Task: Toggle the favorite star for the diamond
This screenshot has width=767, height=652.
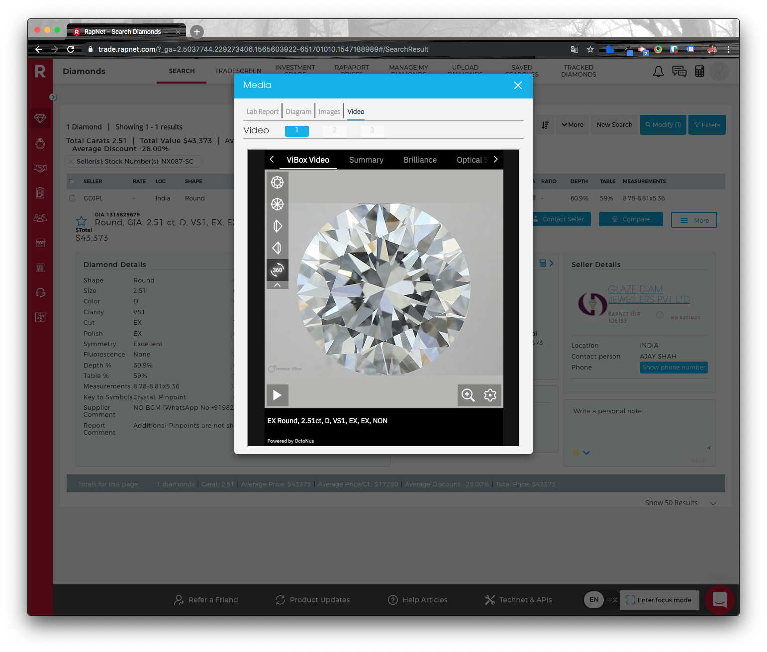Action: (x=81, y=221)
